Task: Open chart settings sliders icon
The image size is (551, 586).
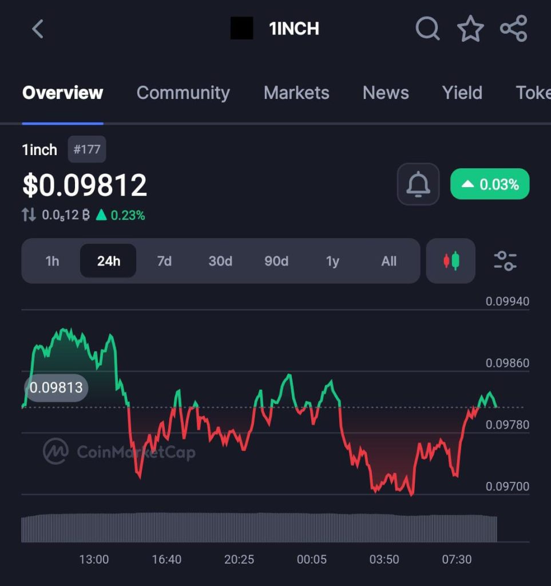Action: click(505, 260)
